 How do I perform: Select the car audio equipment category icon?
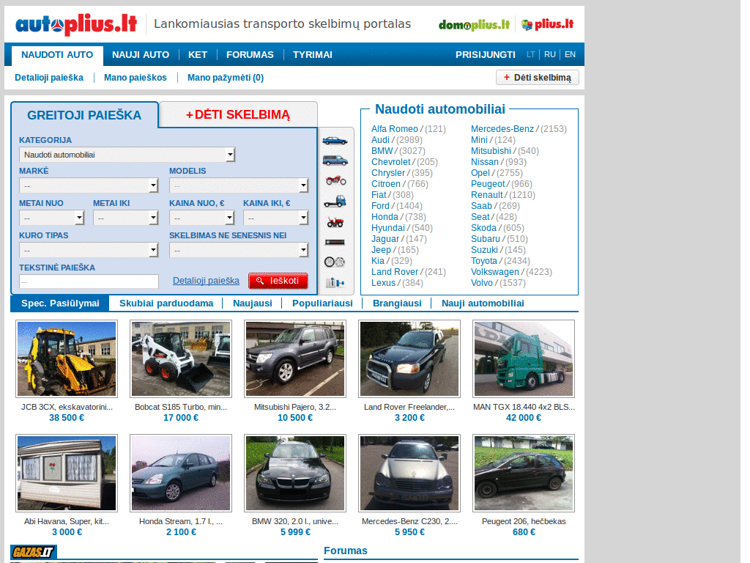(335, 242)
